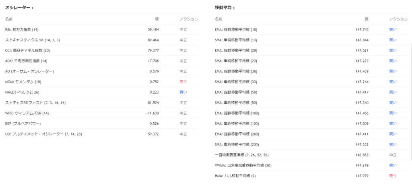Viewport: 412px width, 187px height.
Task: Click the 値 column header in 移動平均 table
Action: tap(366, 19)
